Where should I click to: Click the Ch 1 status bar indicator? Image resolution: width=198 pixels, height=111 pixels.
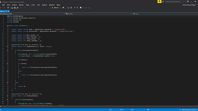(x=132, y=110)
